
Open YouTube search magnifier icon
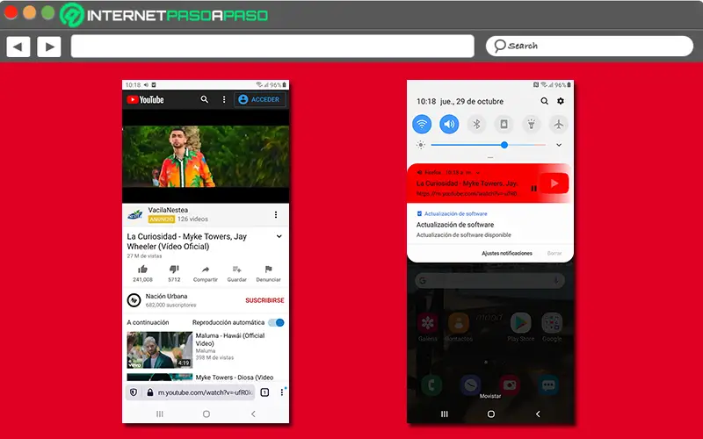205,99
